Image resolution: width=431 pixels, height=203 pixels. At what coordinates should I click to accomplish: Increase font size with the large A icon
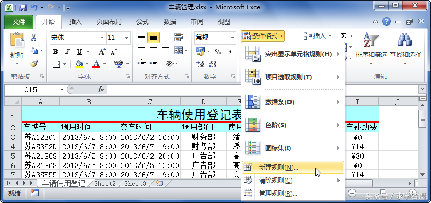(x=102, y=51)
